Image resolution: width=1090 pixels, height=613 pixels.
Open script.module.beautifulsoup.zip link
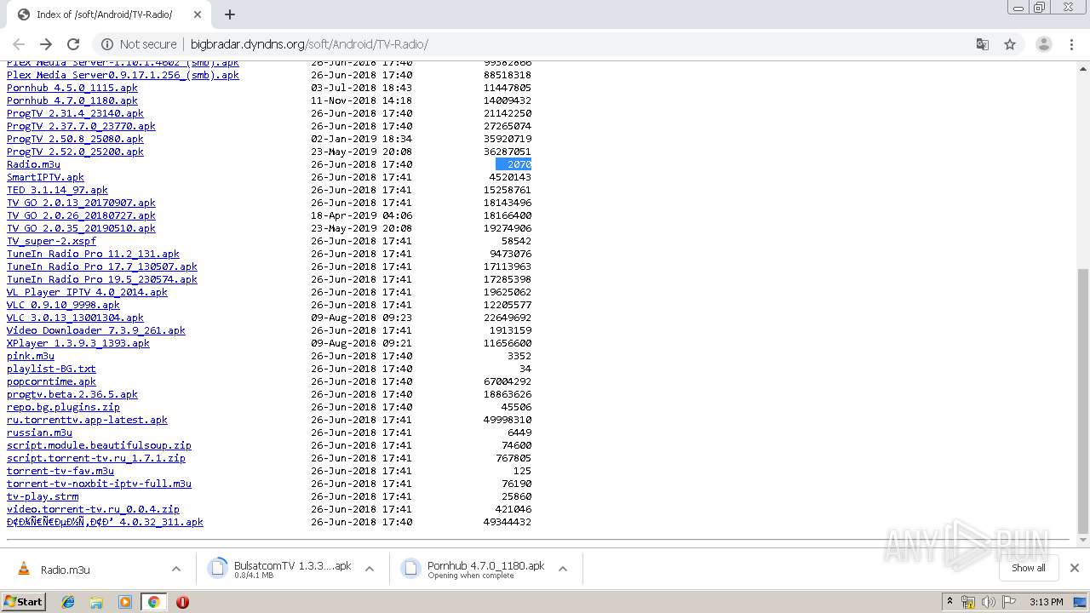pos(99,445)
